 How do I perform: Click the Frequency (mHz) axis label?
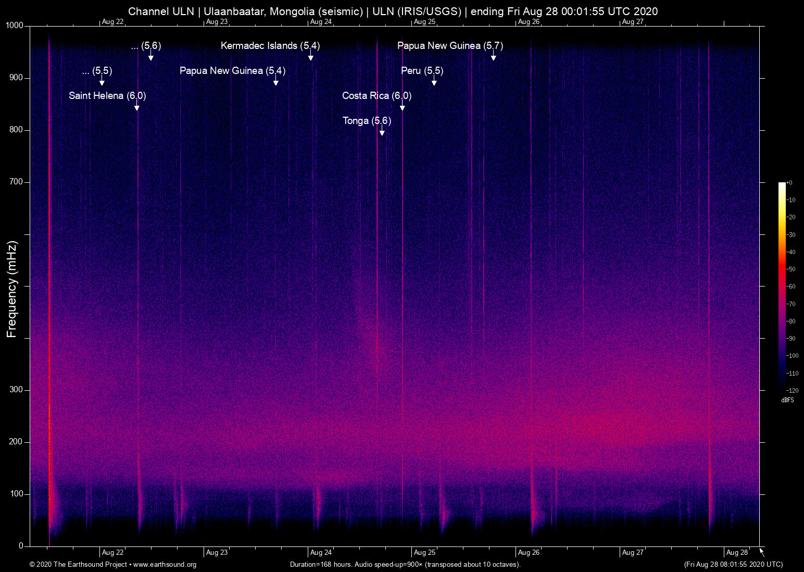click(11, 289)
